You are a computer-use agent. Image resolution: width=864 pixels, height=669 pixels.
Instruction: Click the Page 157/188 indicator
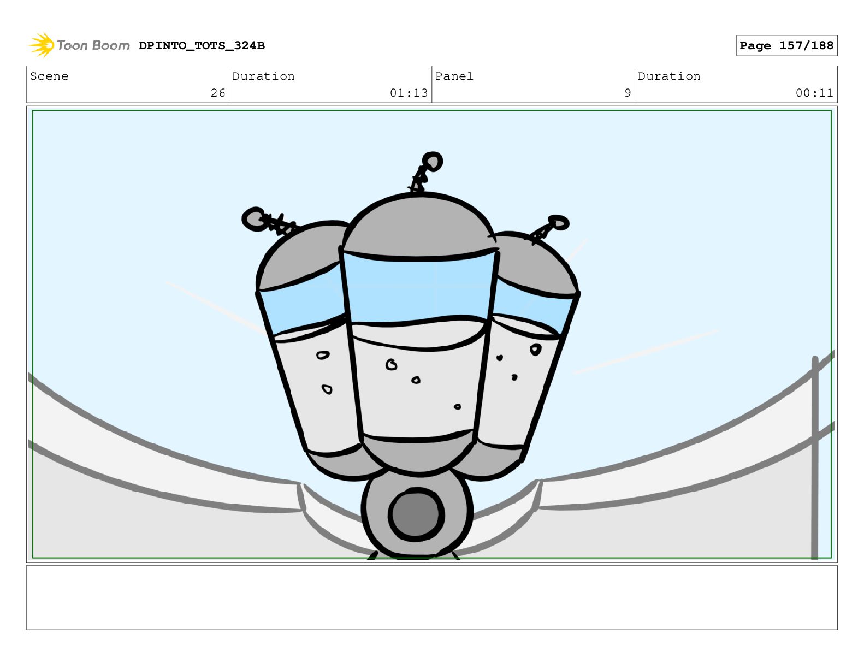point(786,46)
